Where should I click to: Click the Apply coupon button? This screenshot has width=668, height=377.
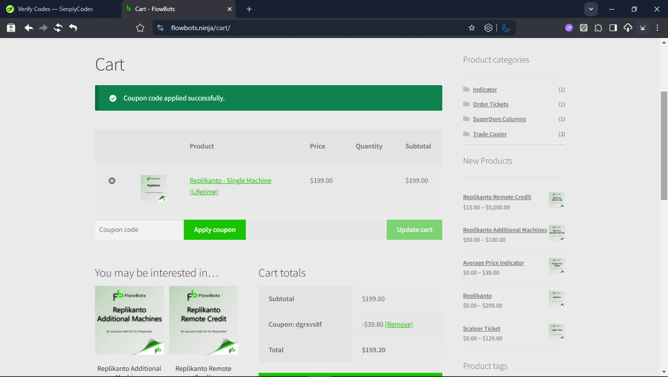tap(215, 230)
